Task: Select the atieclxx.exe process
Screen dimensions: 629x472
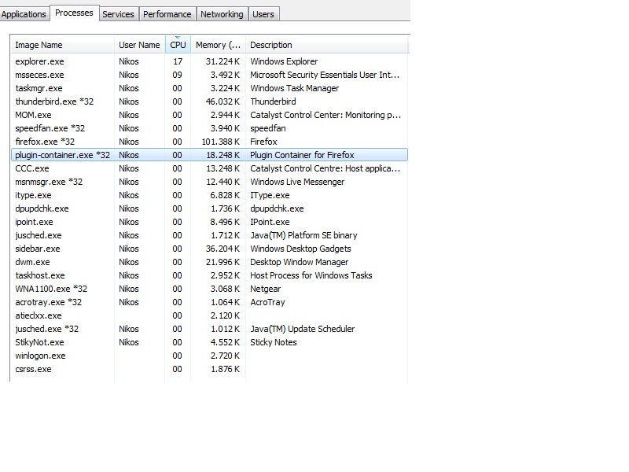Action: [209, 315]
